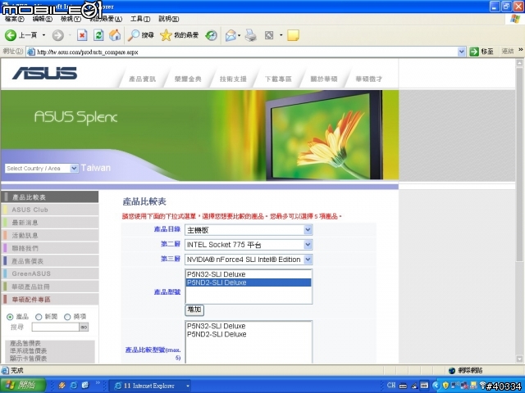The image size is (525, 393).
Task: Open 說明 (Help) menu
Action: 169,19
